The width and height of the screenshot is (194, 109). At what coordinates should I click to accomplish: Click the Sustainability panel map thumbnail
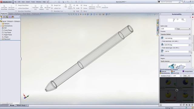point(176,66)
